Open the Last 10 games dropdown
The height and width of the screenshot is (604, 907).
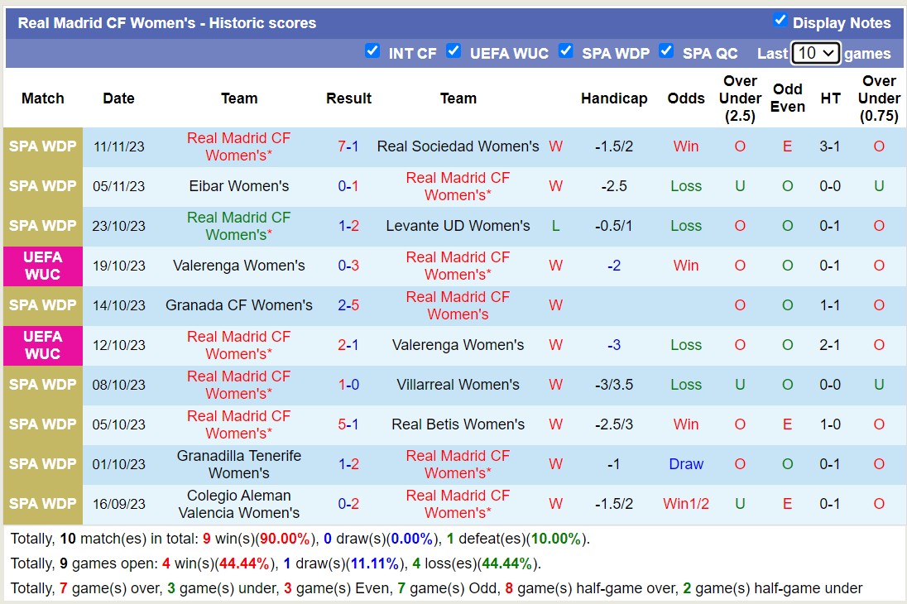click(815, 53)
